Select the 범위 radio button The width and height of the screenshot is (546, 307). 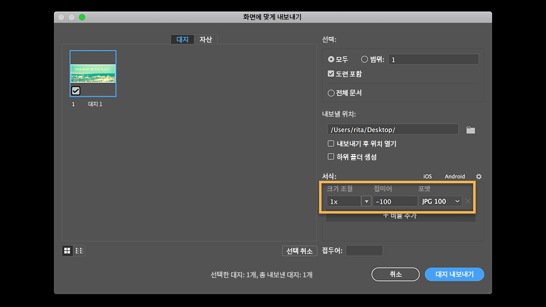click(364, 59)
